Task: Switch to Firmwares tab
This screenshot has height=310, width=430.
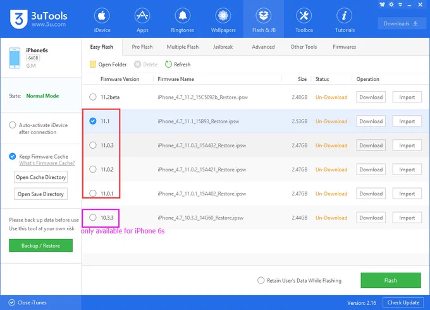Action: tap(344, 47)
